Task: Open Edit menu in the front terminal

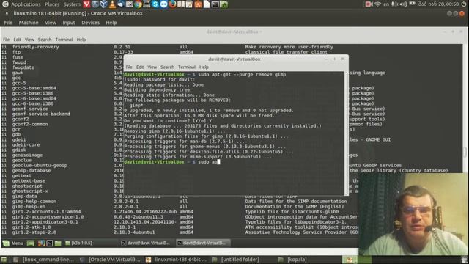Action: [140, 67]
